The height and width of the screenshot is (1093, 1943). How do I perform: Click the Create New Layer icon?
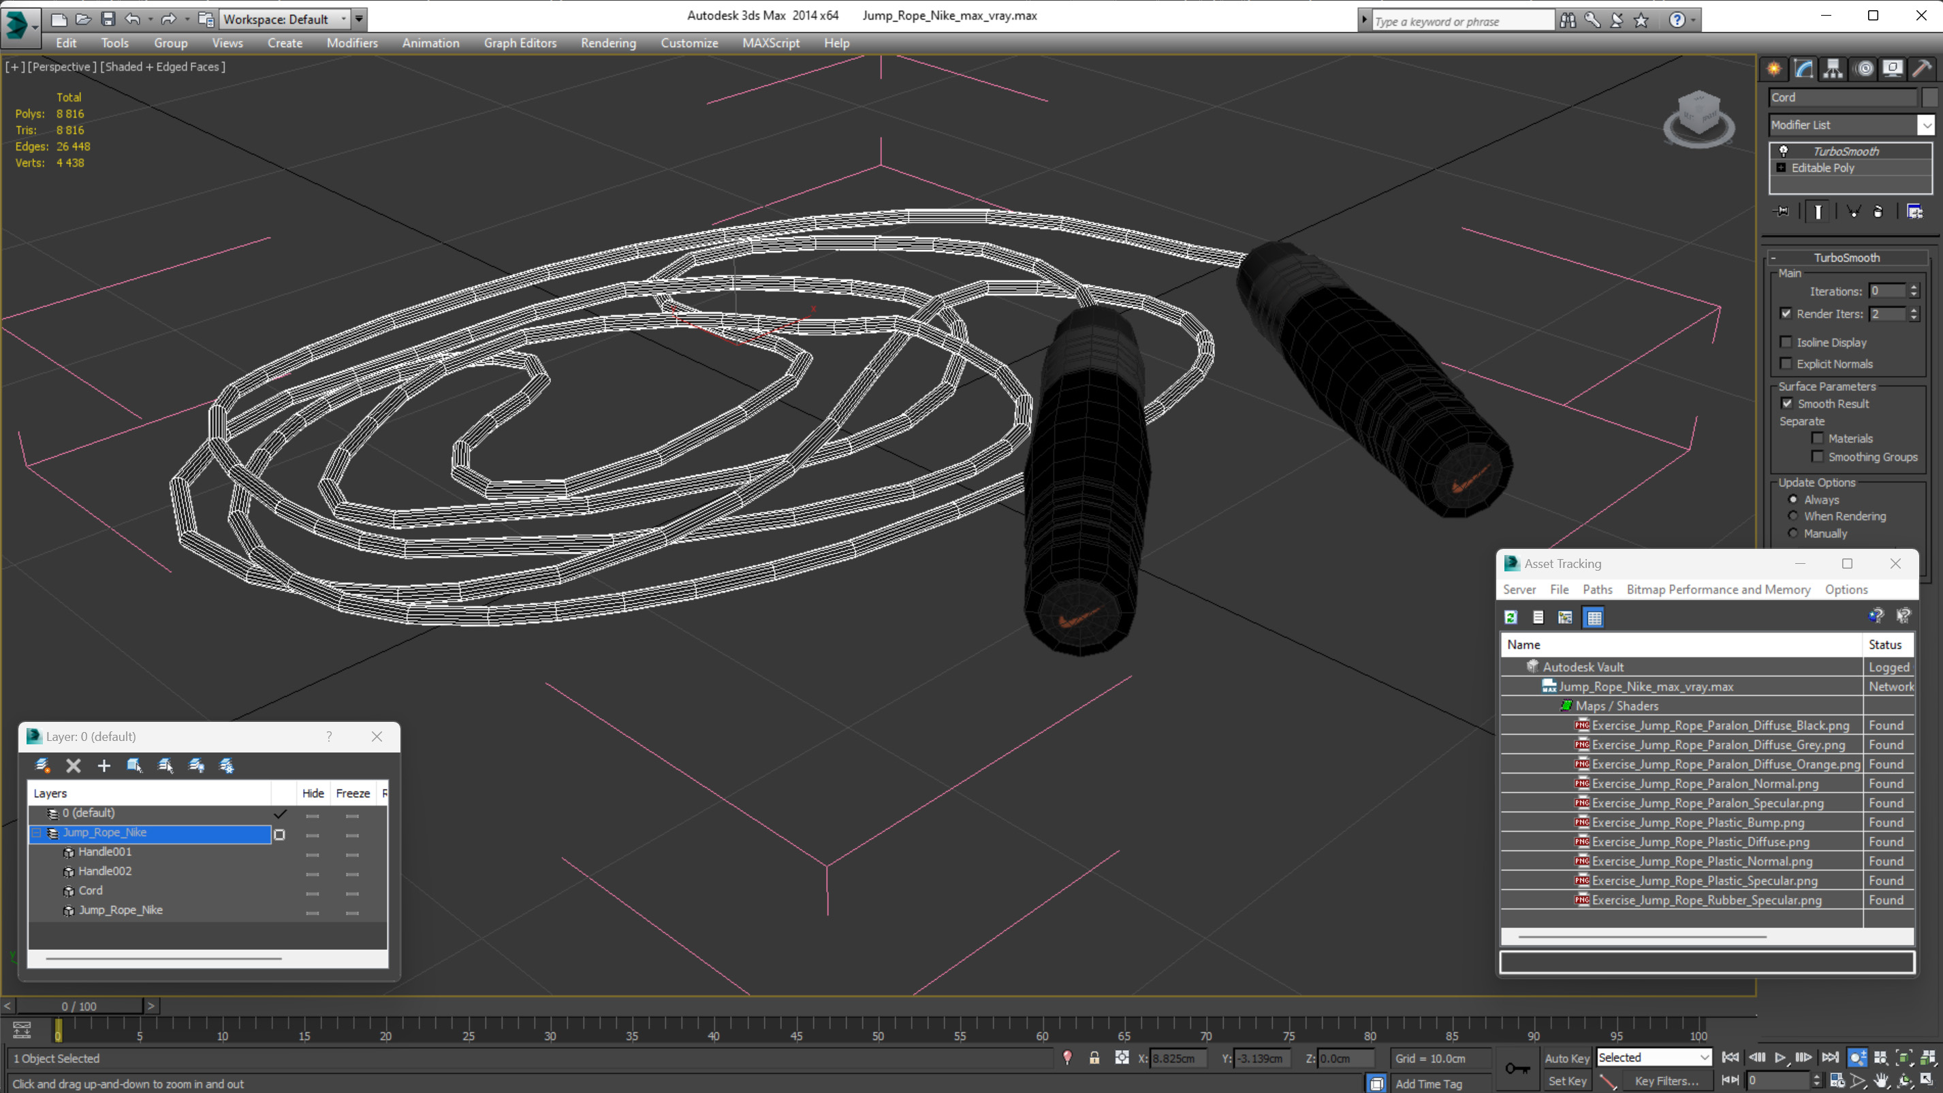(x=42, y=765)
